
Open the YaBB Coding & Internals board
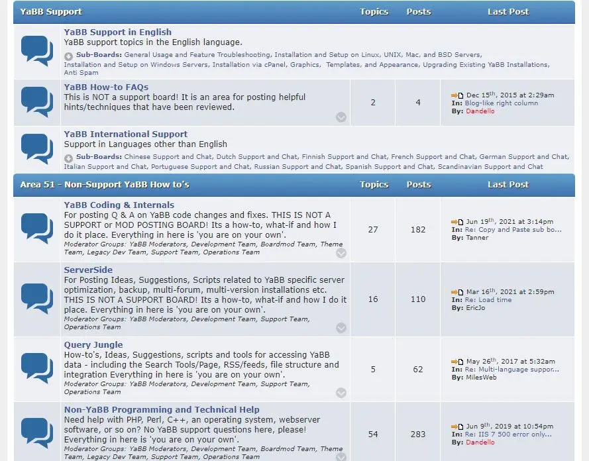119,205
